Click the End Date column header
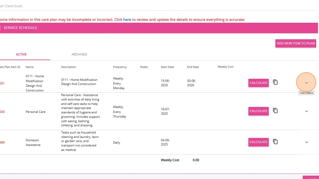The width and height of the screenshot is (319, 179). (193, 67)
